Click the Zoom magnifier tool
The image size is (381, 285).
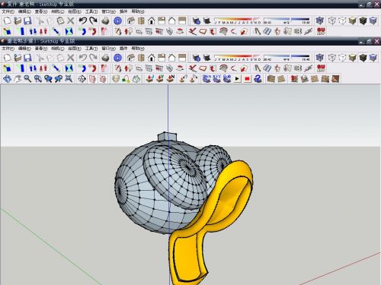[x=27, y=79]
